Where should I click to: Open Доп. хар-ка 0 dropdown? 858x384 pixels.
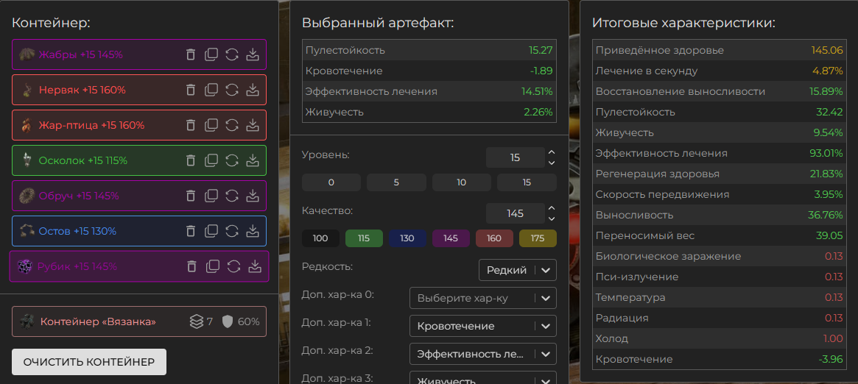pyautogui.click(x=482, y=298)
